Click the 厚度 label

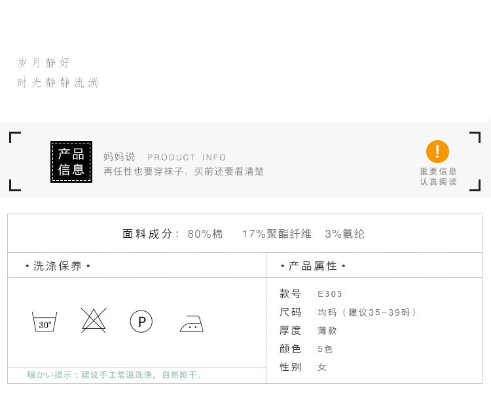[x=290, y=330]
